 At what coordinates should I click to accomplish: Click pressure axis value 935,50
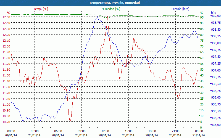[215, 111]
